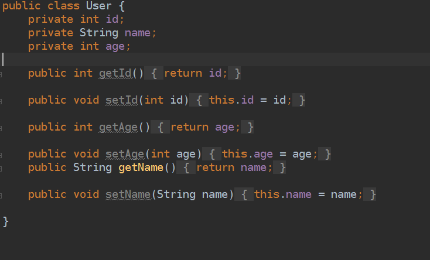Image resolution: width=430 pixels, height=260 pixels.
Task: Place cursor on the getAge method name
Action: (118, 127)
